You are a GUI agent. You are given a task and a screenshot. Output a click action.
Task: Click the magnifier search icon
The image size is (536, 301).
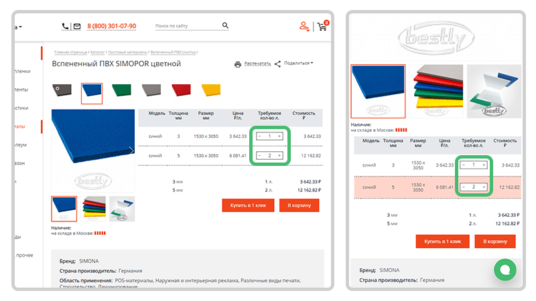(x=225, y=25)
